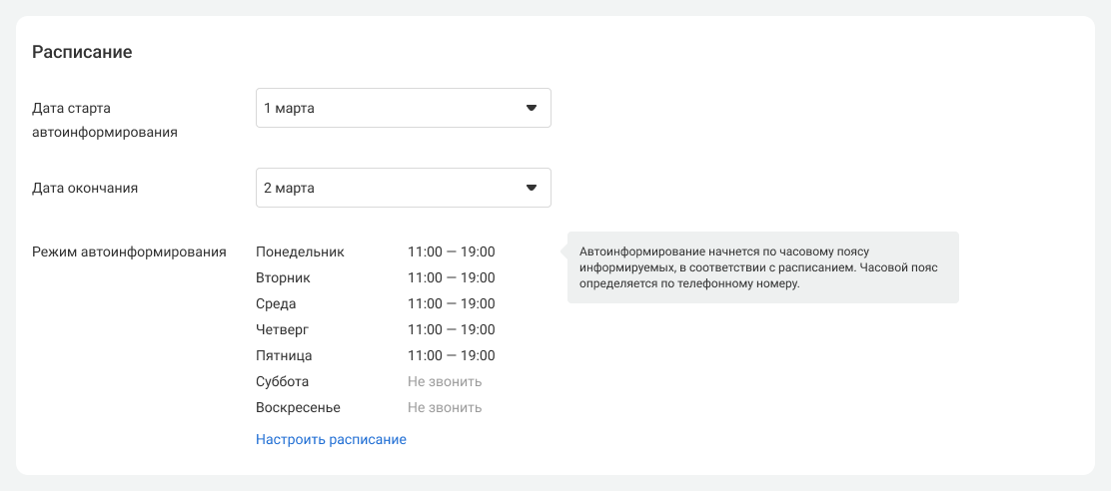Click the Вторник day label
Viewport: 1111px width, 491px height.
click(x=284, y=277)
